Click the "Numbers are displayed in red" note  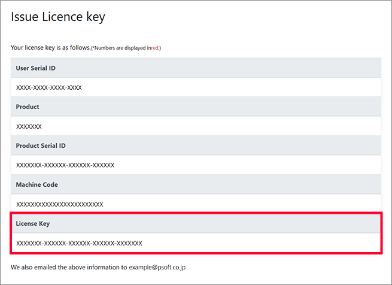coord(126,48)
